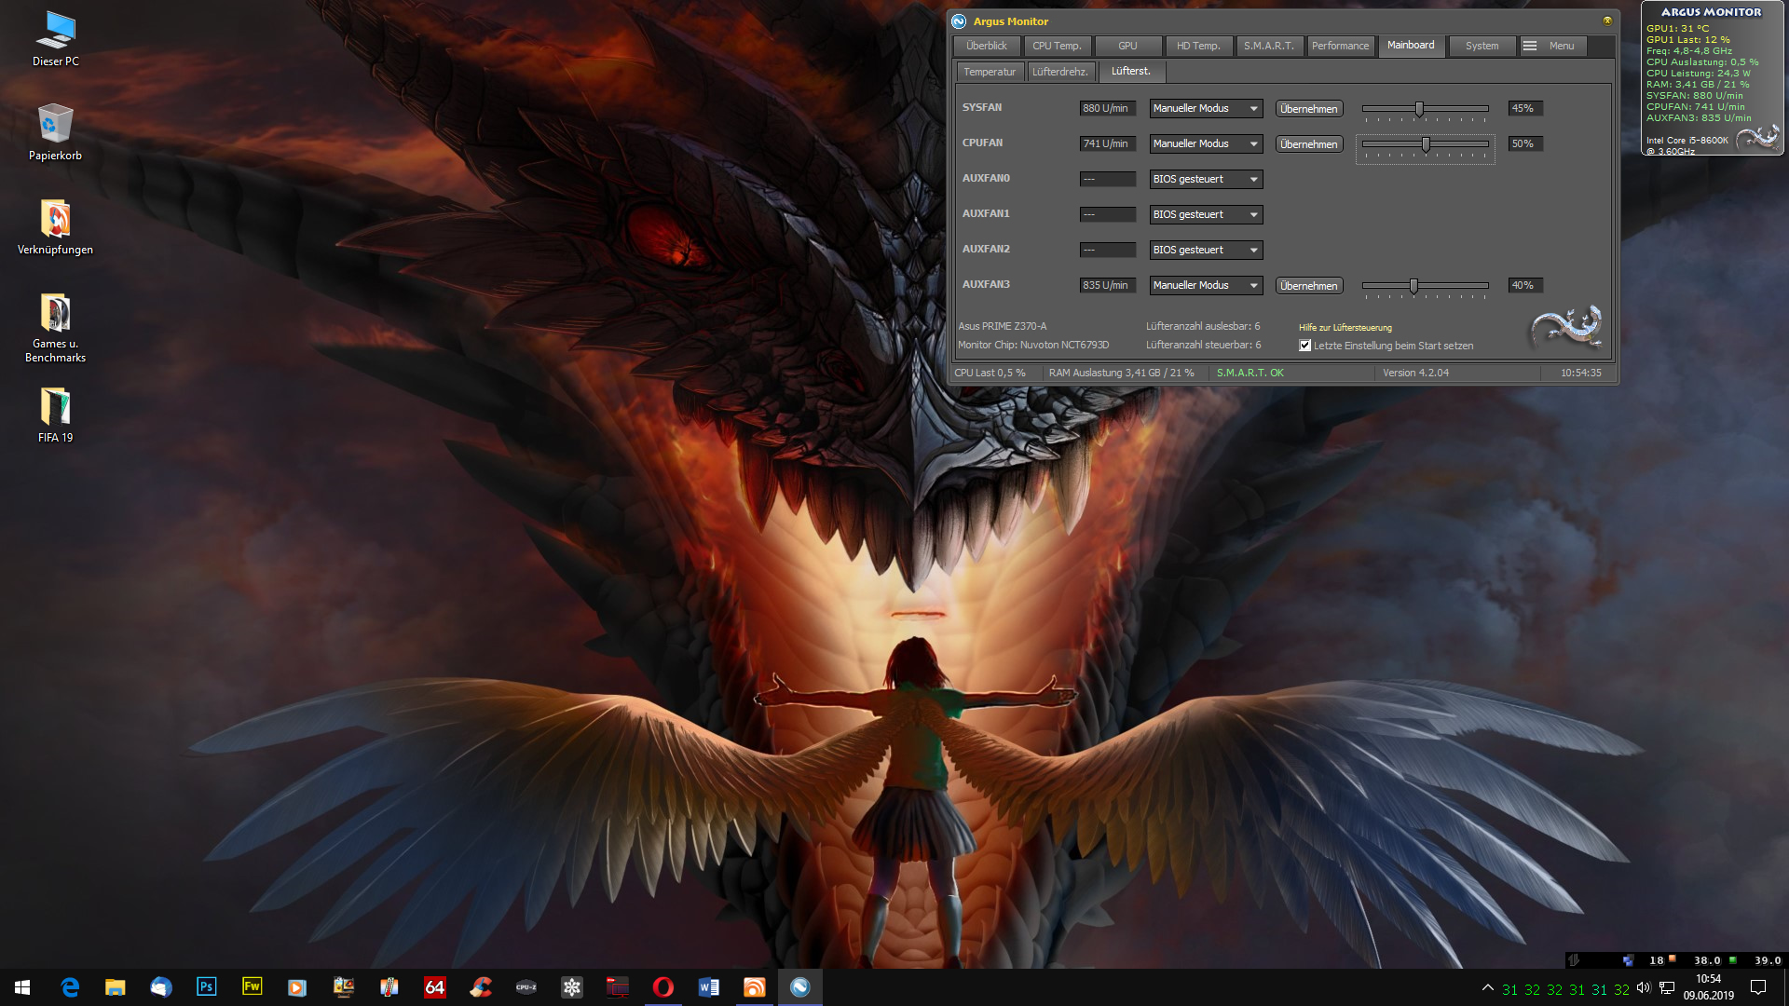Open the orange RSS feed app in taskbar
Viewport: 1789px width, 1006px height.
(755, 987)
